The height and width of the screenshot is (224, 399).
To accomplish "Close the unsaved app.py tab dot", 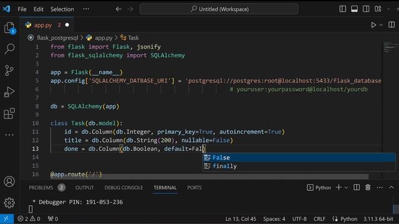I will [67, 25].
